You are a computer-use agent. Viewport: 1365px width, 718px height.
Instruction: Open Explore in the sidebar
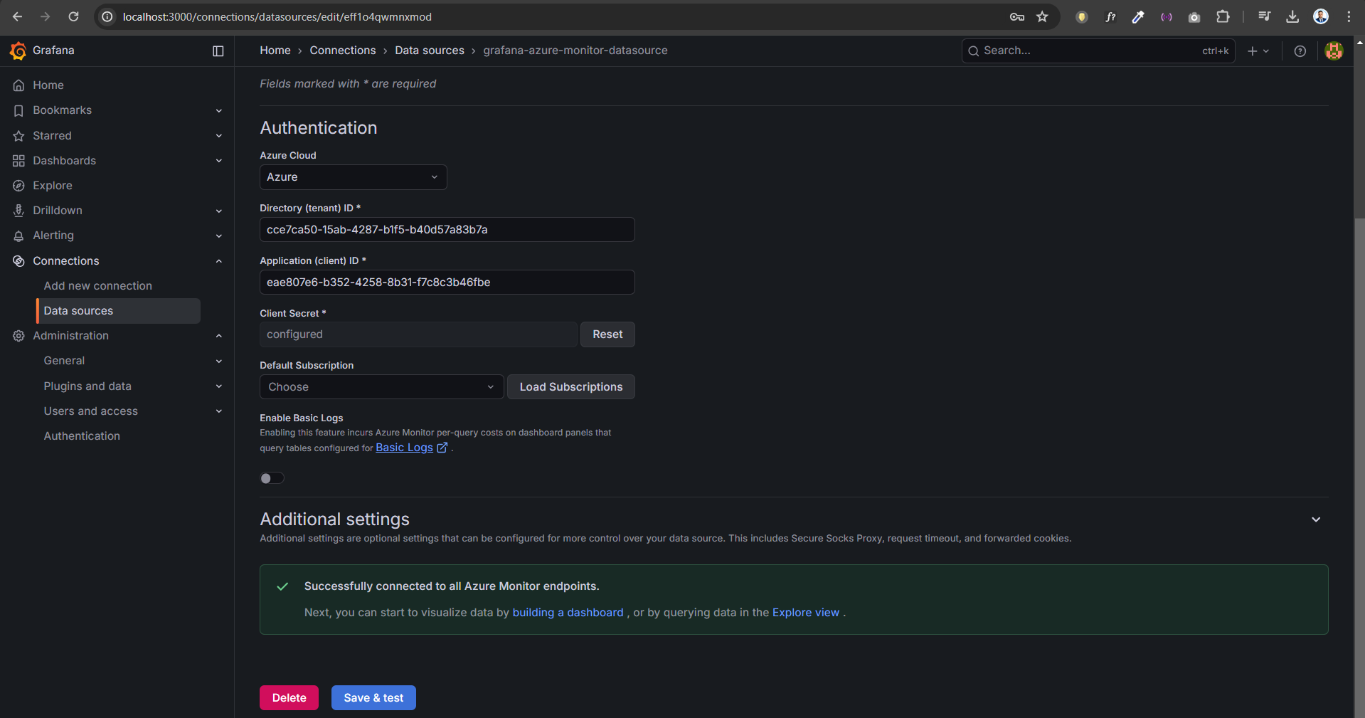53,186
